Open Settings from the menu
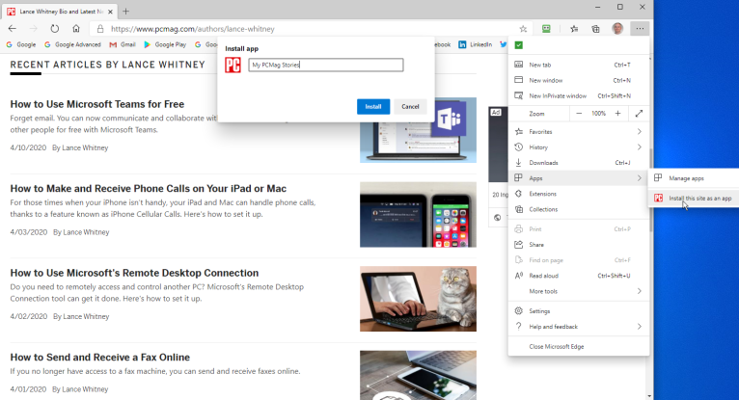The width and height of the screenshot is (739, 400). tap(579, 311)
